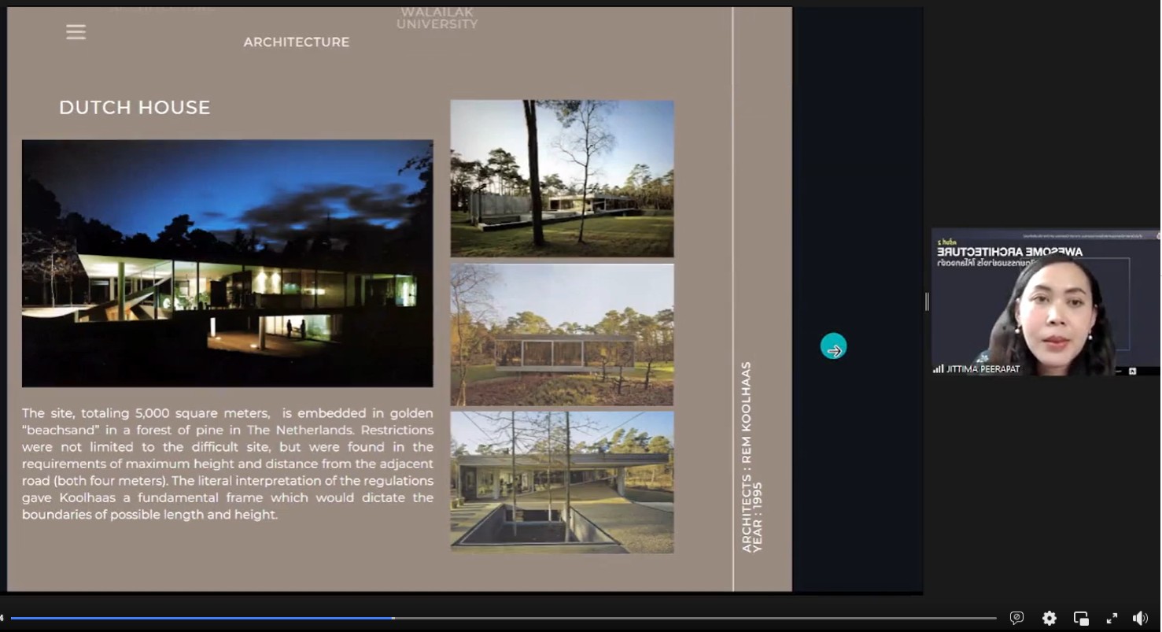Select the bottom courtyard house photo
The image size is (1162, 632).
(x=562, y=482)
